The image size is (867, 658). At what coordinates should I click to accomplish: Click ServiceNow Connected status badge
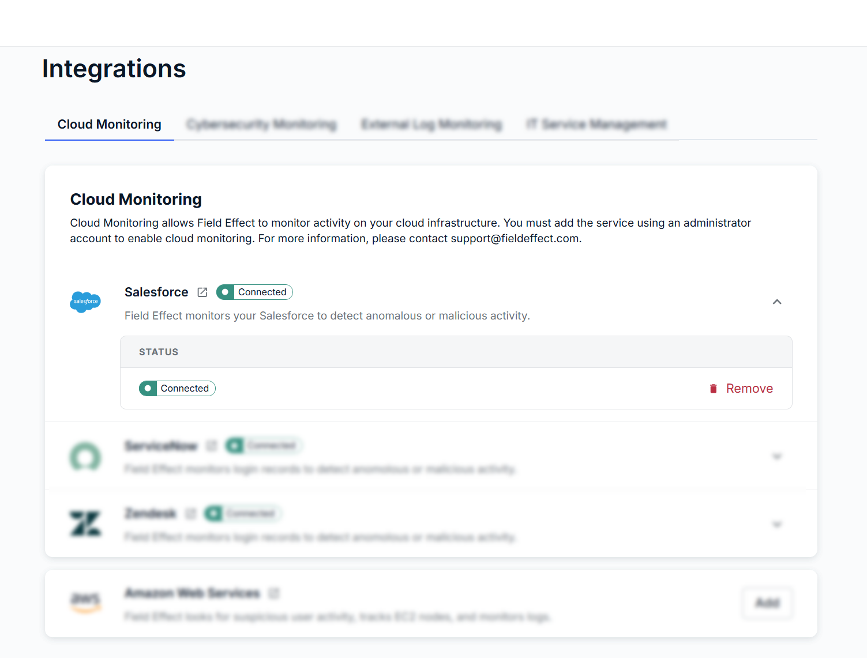pyautogui.click(x=264, y=446)
